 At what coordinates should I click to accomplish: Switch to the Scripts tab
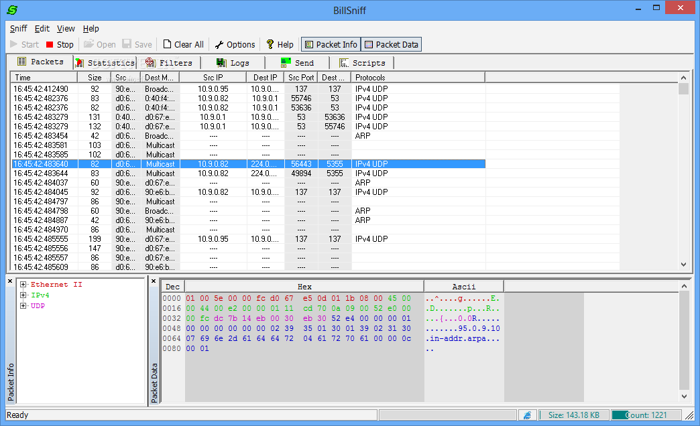[361, 63]
